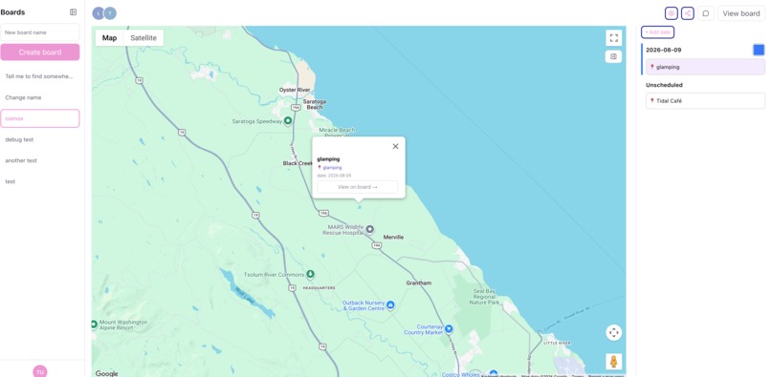Viewport: 771px width, 377px height.
Task: Click the Street View pegman
Action: click(614, 362)
